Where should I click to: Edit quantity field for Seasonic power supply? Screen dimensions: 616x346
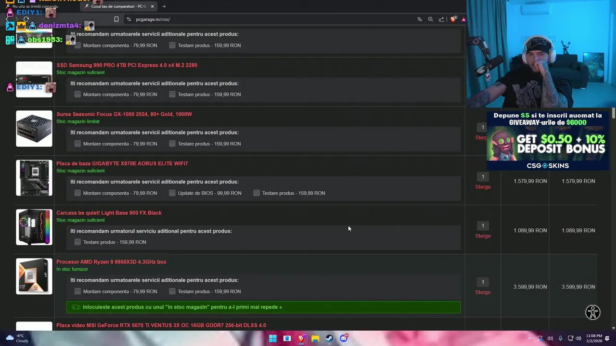point(483,127)
